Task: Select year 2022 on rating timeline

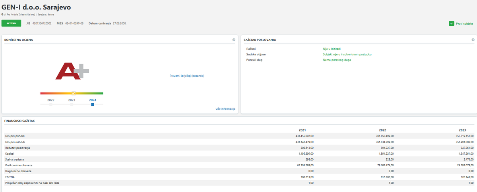Action: click(x=51, y=100)
